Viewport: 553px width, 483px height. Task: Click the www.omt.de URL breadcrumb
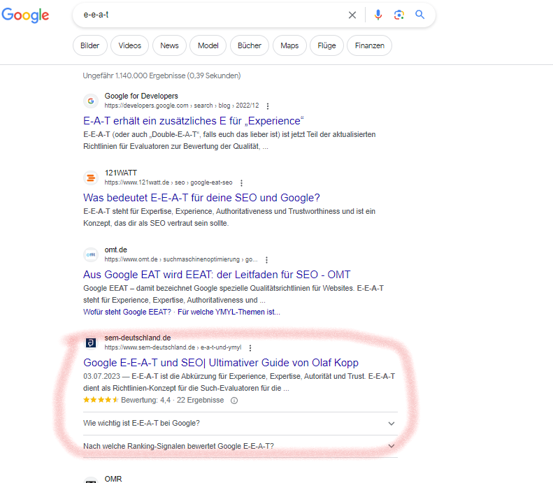click(x=181, y=259)
